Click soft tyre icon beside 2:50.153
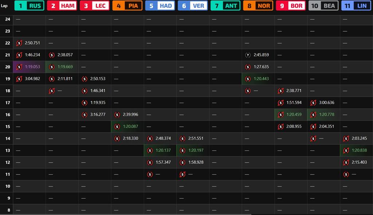The width and height of the screenshot is (373, 215). (x=85, y=79)
